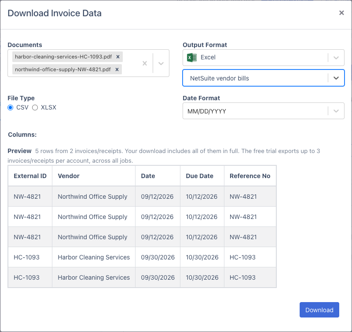Select the CSV file type
This screenshot has height=332, width=352.
[10, 108]
